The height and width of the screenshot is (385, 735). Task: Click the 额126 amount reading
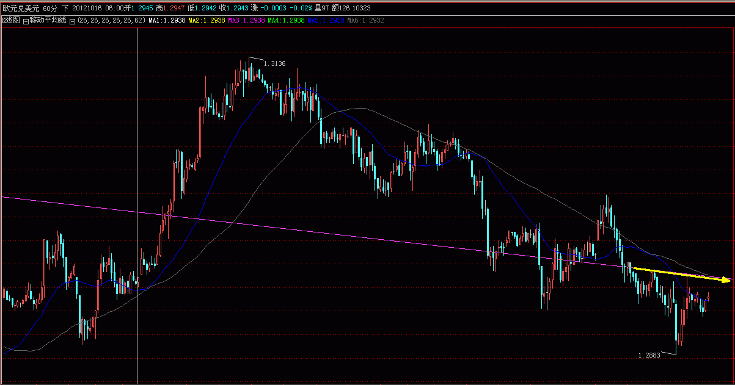coord(341,8)
